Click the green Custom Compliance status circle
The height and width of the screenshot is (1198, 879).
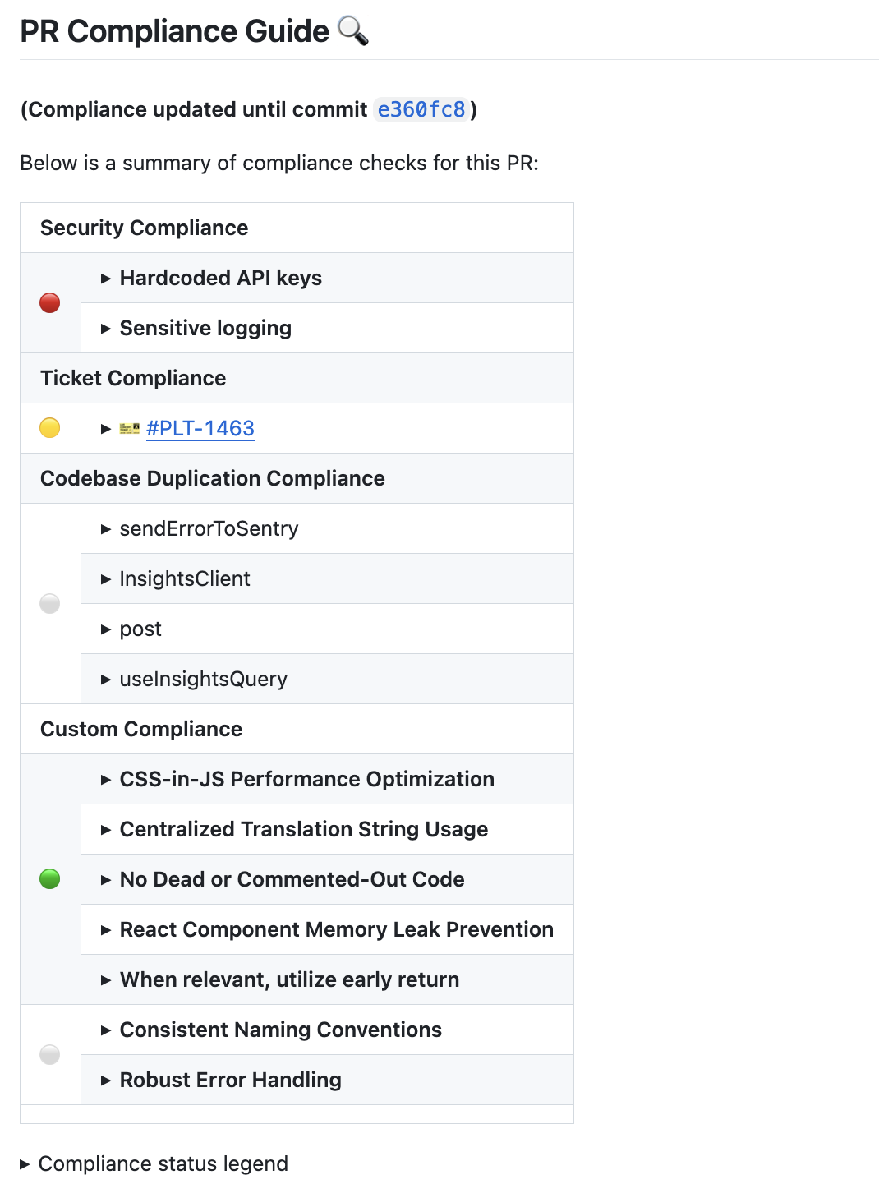pos(50,879)
